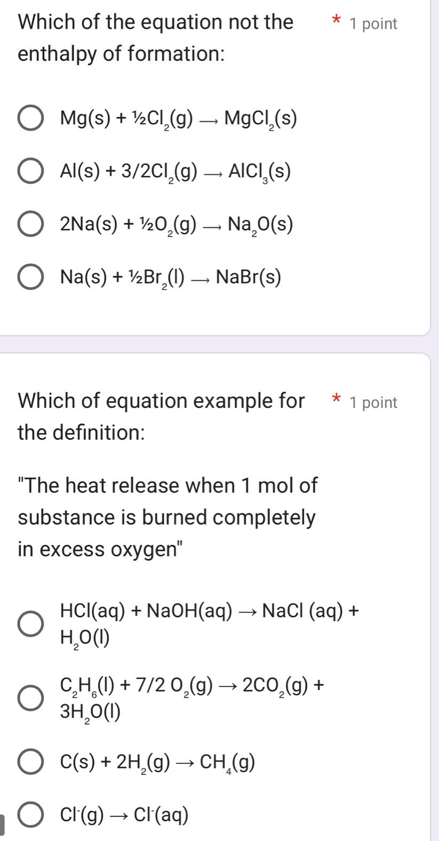Click the quoted "heat release when 1 mol" definition

coord(167,518)
